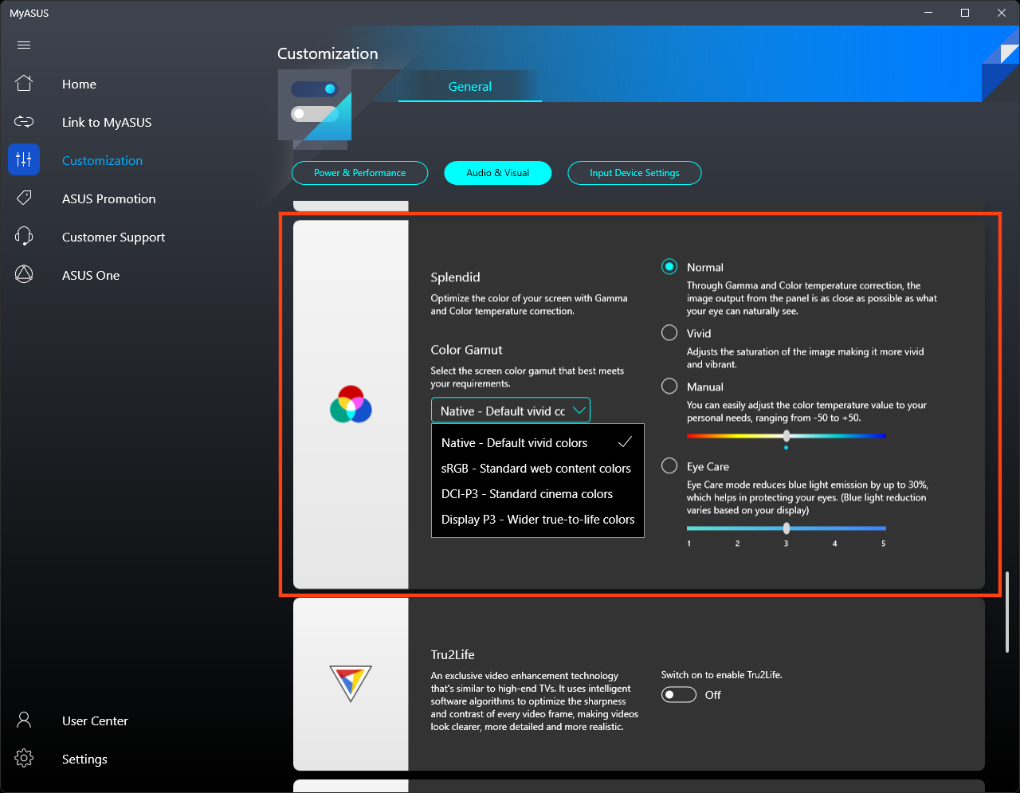Viewport: 1020px width, 793px height.
Task: Choose DCI-P3 - Standard cinema colors
Action: tap(538, 494)
